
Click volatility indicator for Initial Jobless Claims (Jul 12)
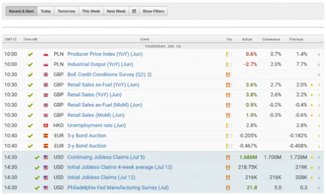click(x=228, y=178)
